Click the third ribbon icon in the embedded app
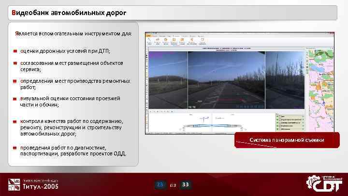 pyautogui.click(x=166, y=41)
